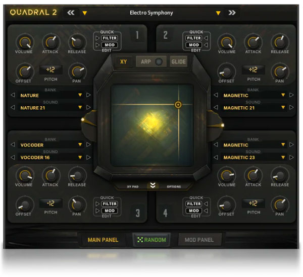The width and height of the screenshot is (303, 277).
Task: Click the layer 4 Release knob
Action: (x=279, y=175)
